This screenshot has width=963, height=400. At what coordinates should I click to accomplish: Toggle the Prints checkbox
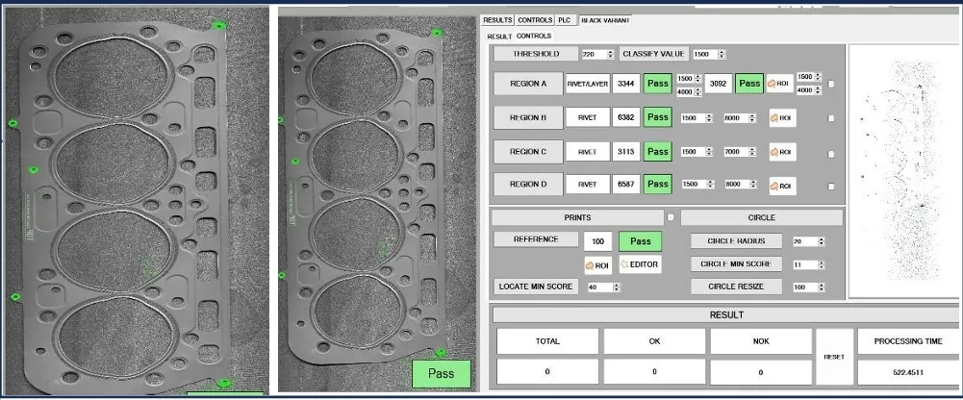672,217
